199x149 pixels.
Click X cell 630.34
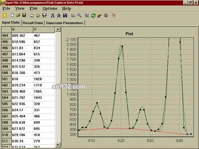pos(22,141)
